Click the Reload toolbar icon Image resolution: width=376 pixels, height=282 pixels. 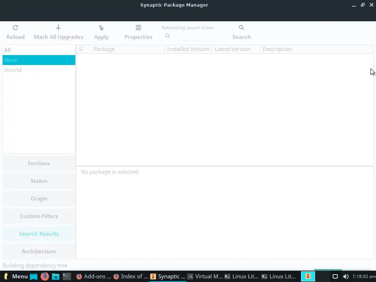tap(15, 28)
